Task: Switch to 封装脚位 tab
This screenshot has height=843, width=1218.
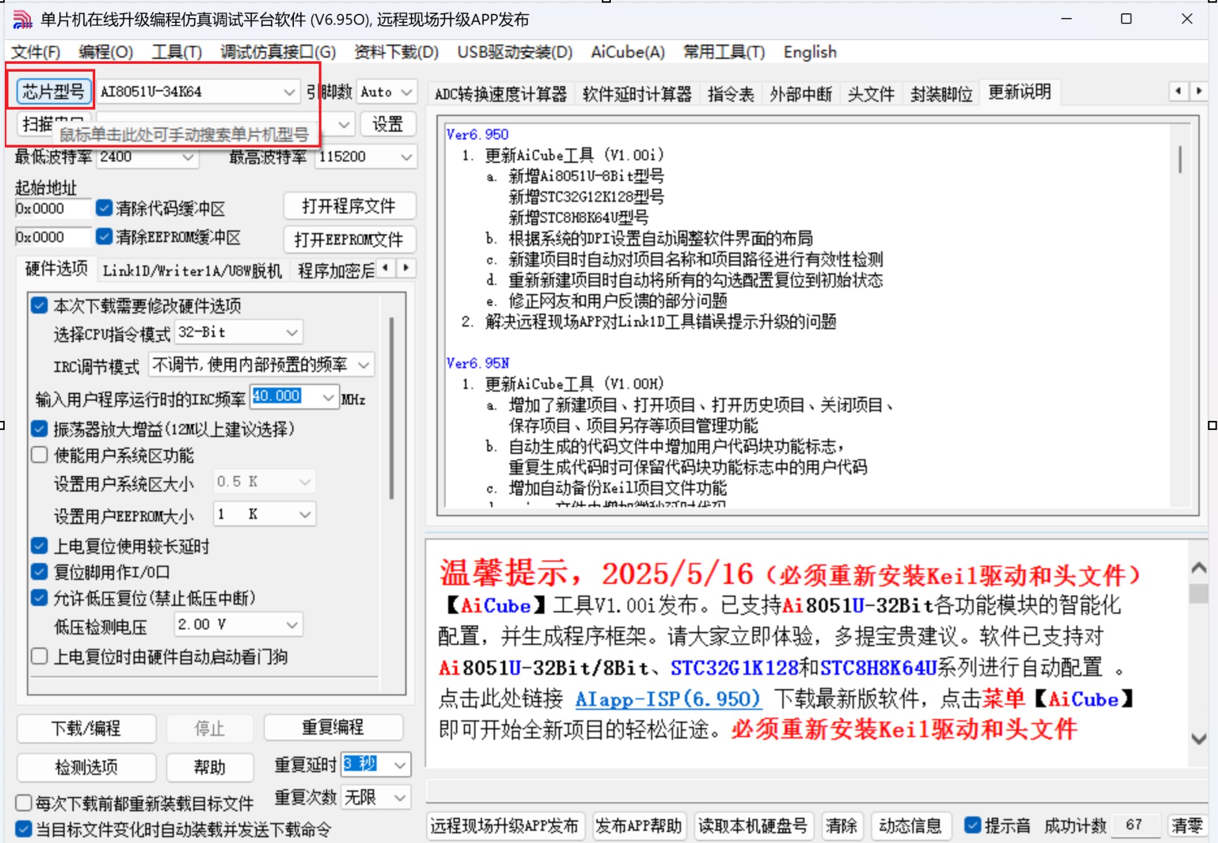Action: coord(942,94)
